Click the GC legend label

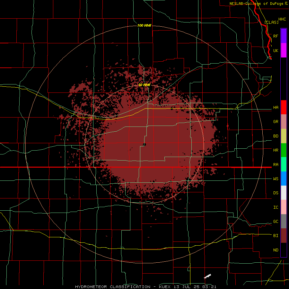point(276,222)
